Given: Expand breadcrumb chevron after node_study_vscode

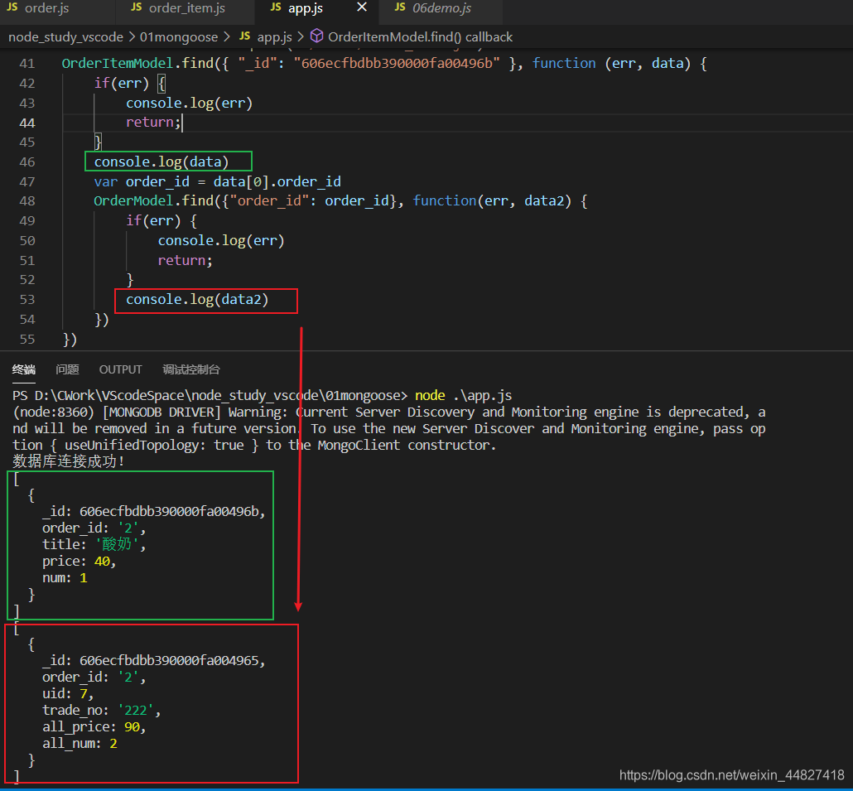Looking at the screenshot, I should click(x=132, y=36).
